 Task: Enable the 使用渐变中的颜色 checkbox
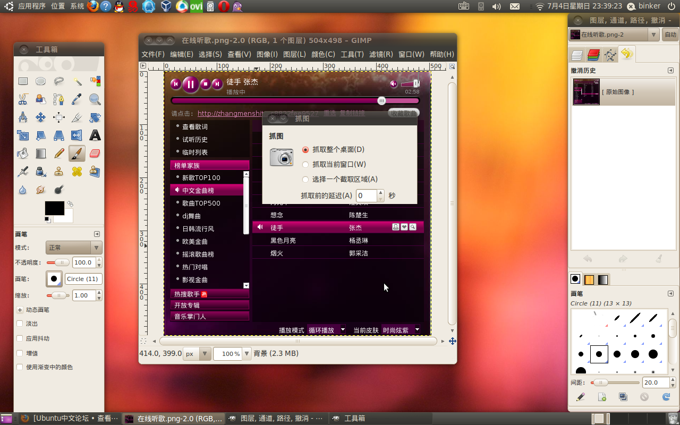[x=20, y=367]
